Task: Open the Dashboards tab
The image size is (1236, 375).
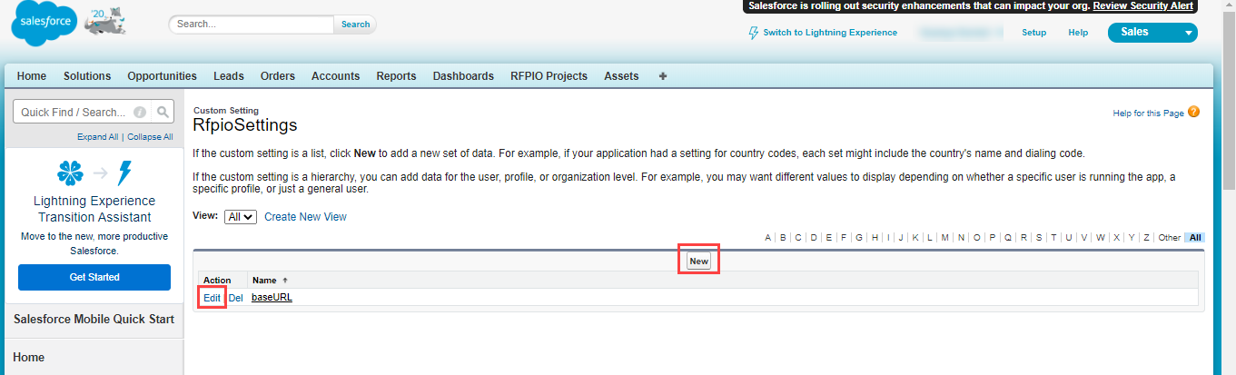Action: [x=463, y=76]
